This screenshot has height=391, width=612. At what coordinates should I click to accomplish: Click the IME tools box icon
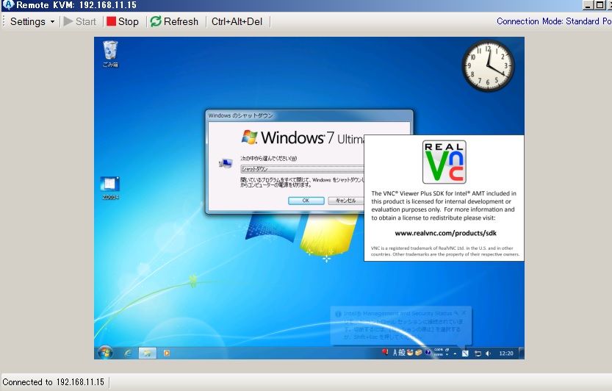tap(419, 353)
